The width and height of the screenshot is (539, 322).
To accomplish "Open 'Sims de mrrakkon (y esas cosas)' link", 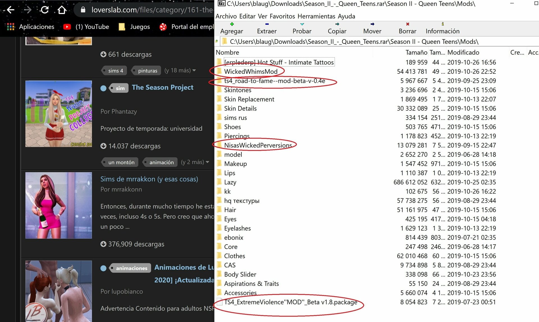I will click(149, 179).
